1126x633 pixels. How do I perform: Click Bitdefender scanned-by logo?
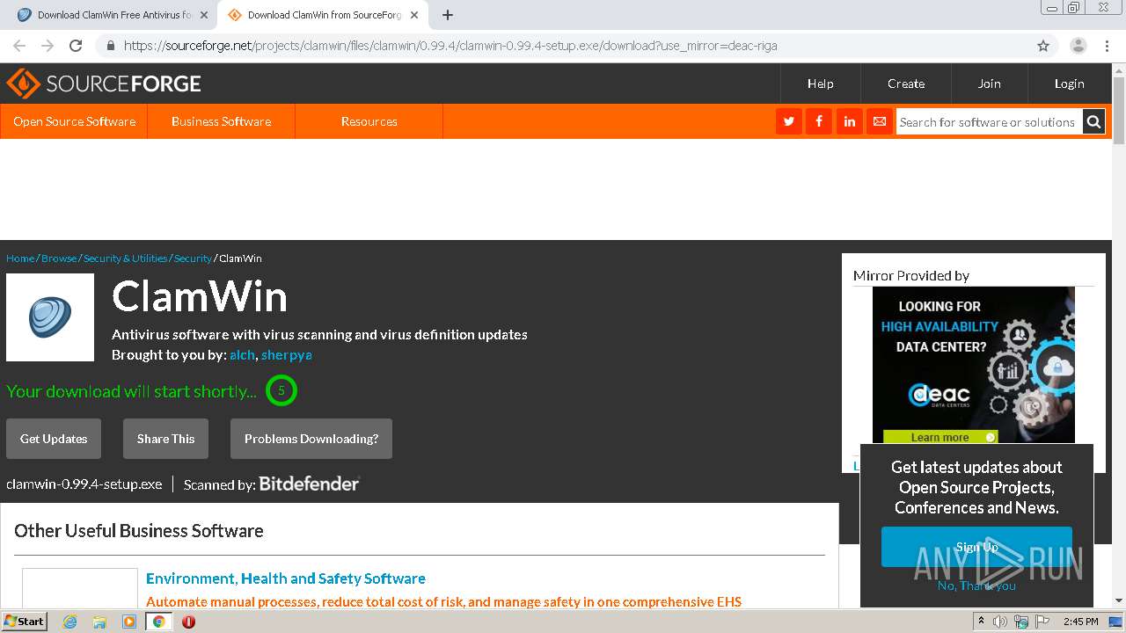click(x=309, y=484)
